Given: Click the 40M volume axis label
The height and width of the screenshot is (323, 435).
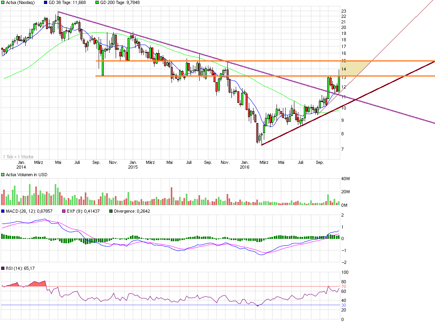Looking at the screenshot, I should coord(345,179).
